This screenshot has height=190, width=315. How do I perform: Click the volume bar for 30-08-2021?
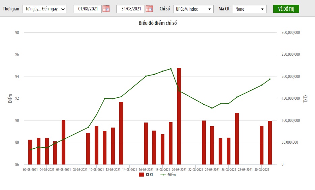261,145
